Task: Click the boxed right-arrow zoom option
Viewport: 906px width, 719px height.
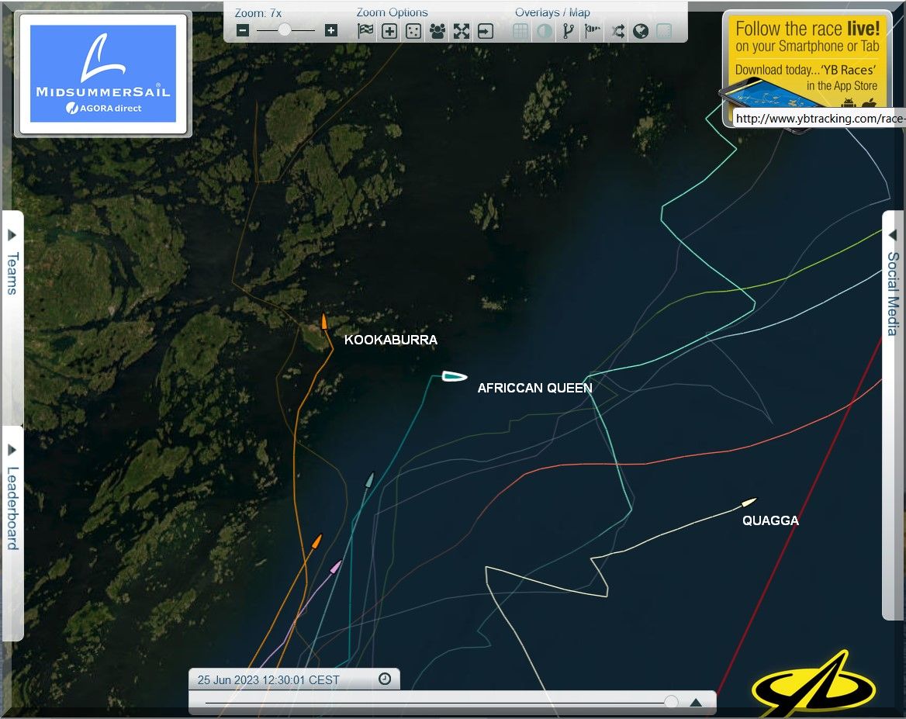Action: pyautogui.click(x=485, y=31)
